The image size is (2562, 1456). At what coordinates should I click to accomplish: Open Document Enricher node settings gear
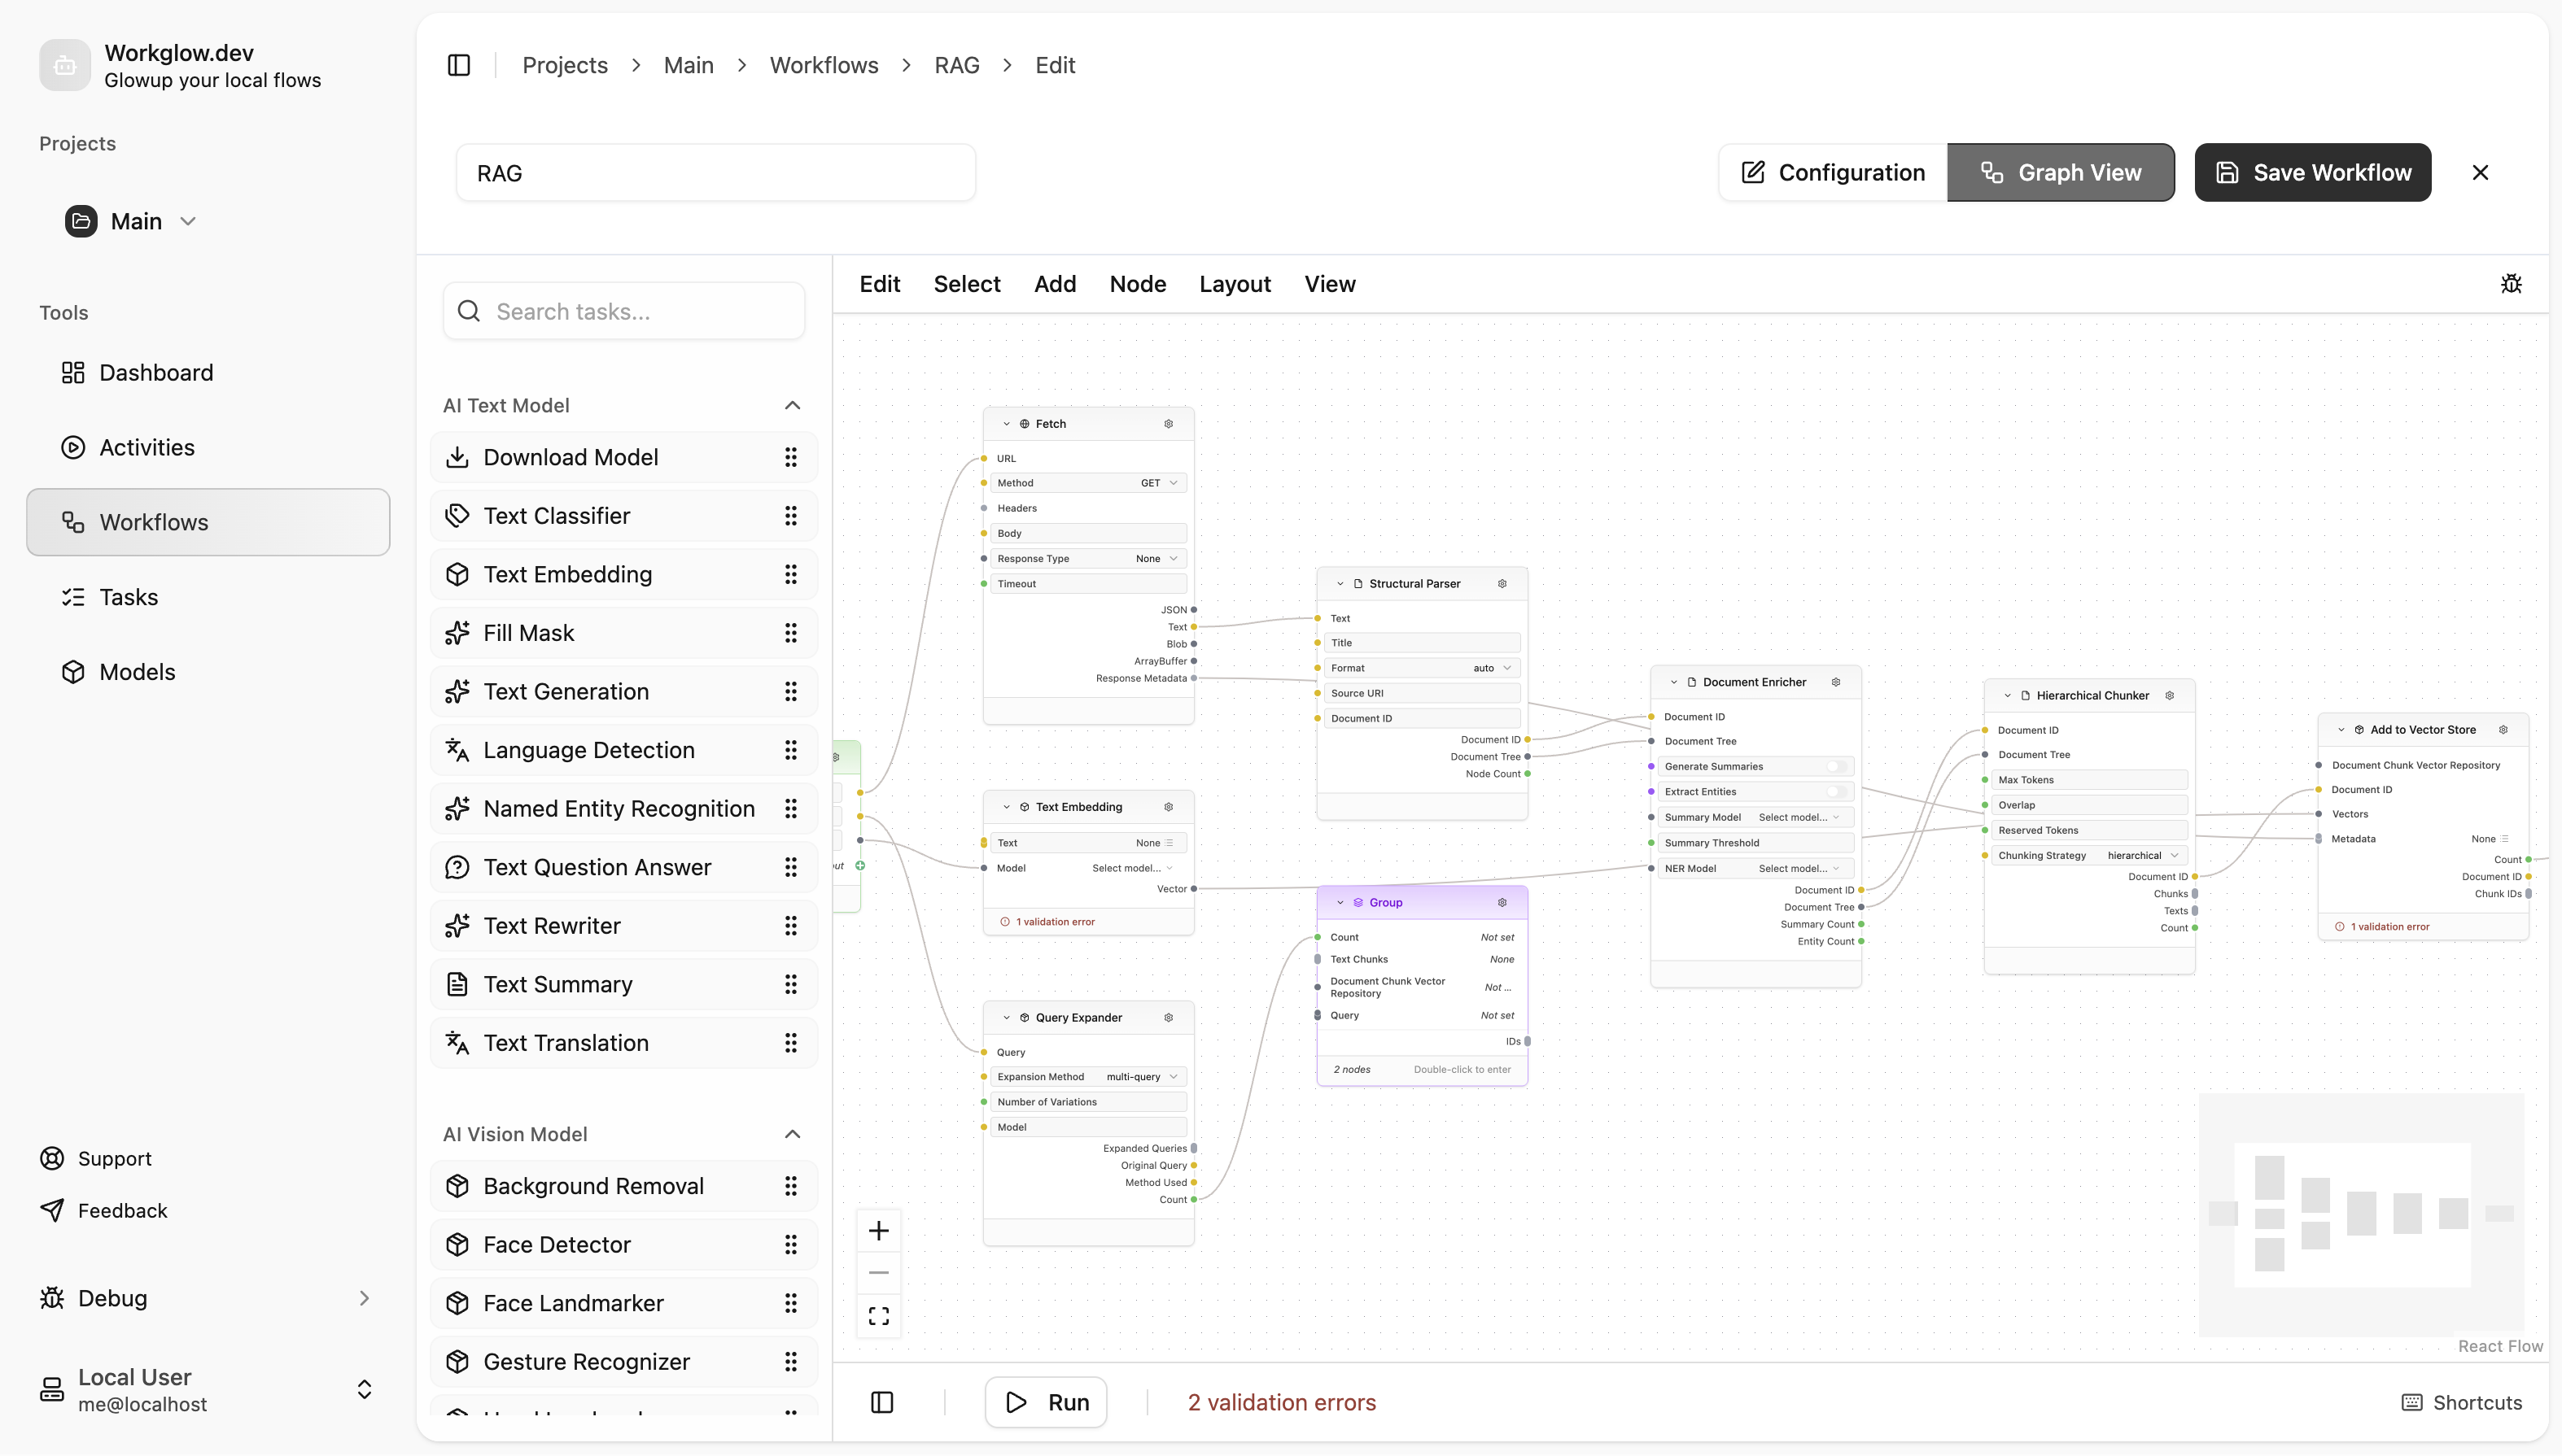click(x=1836, y=682)
